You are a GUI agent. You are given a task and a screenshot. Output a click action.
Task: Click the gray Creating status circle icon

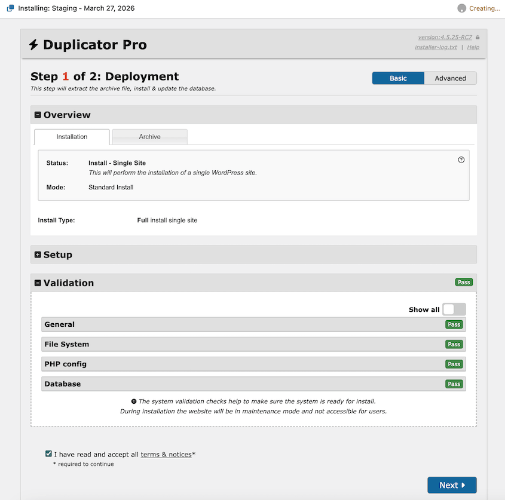coord(461,8)
